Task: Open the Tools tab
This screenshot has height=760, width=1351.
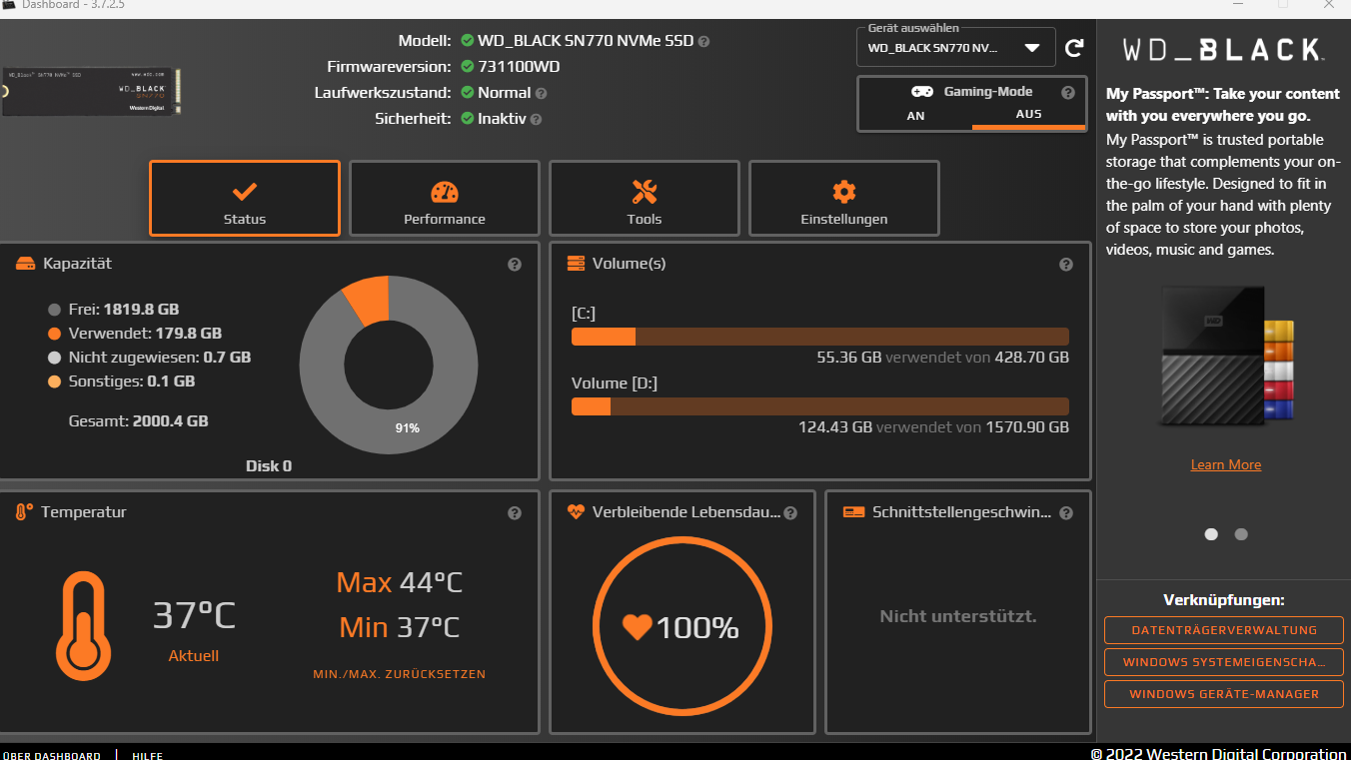Action: point(645,199)
